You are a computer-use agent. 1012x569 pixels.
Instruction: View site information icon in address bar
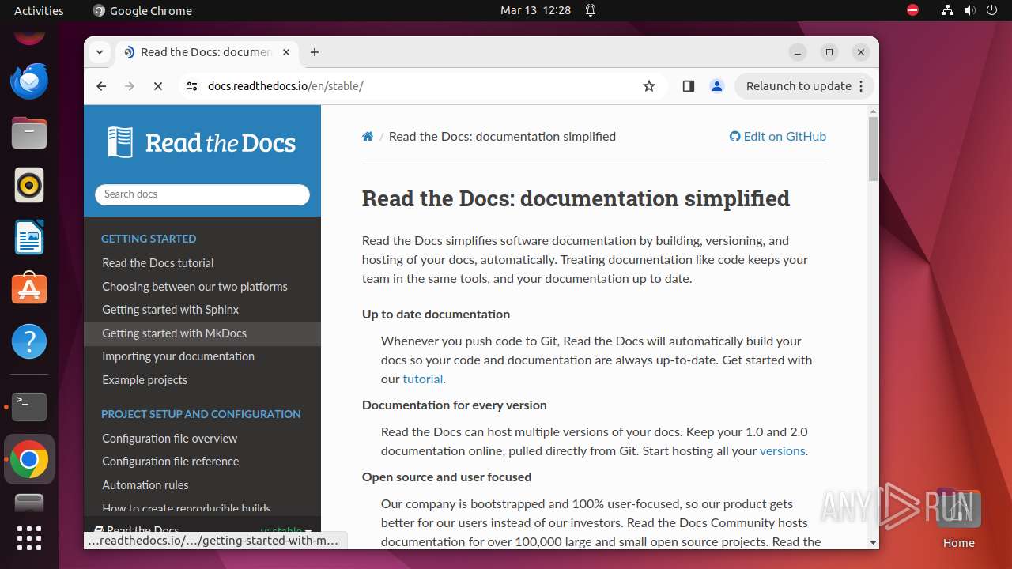(x=192, y=86)
